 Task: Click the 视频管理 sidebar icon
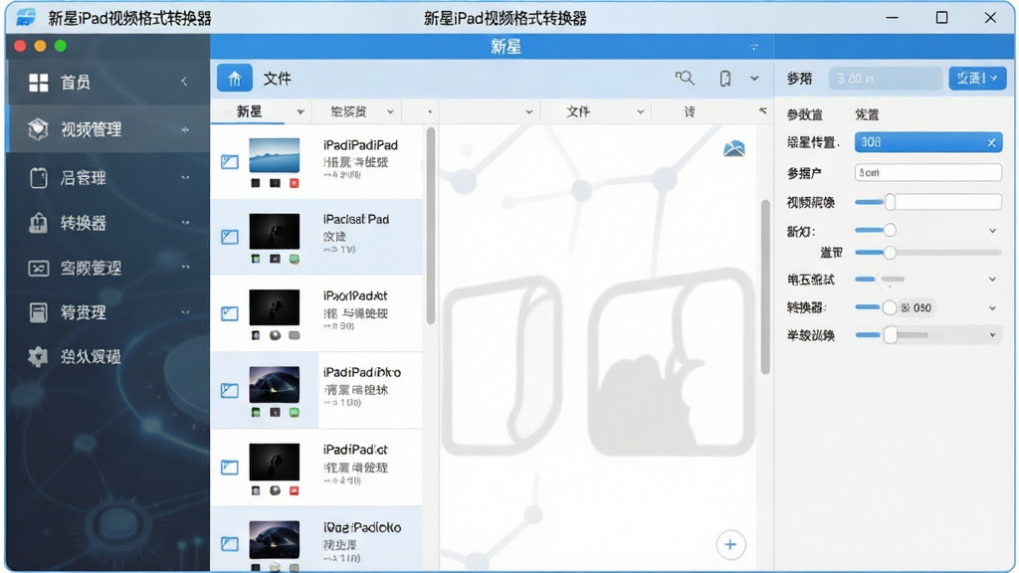(39, 129)
